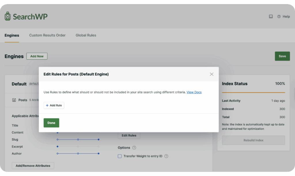Click the plus Add Rule button
Viewport: 295px width, 176px height.
54,105
